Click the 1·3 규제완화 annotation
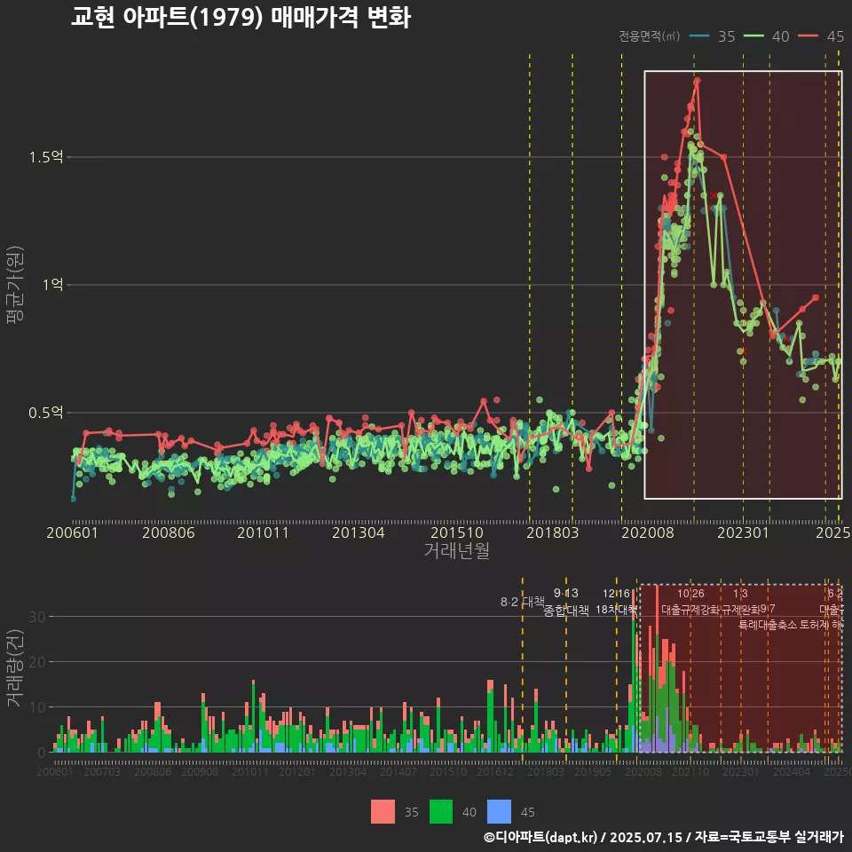Image resolution: width=852 pixels, height=852 pixels. coord(740,602)
